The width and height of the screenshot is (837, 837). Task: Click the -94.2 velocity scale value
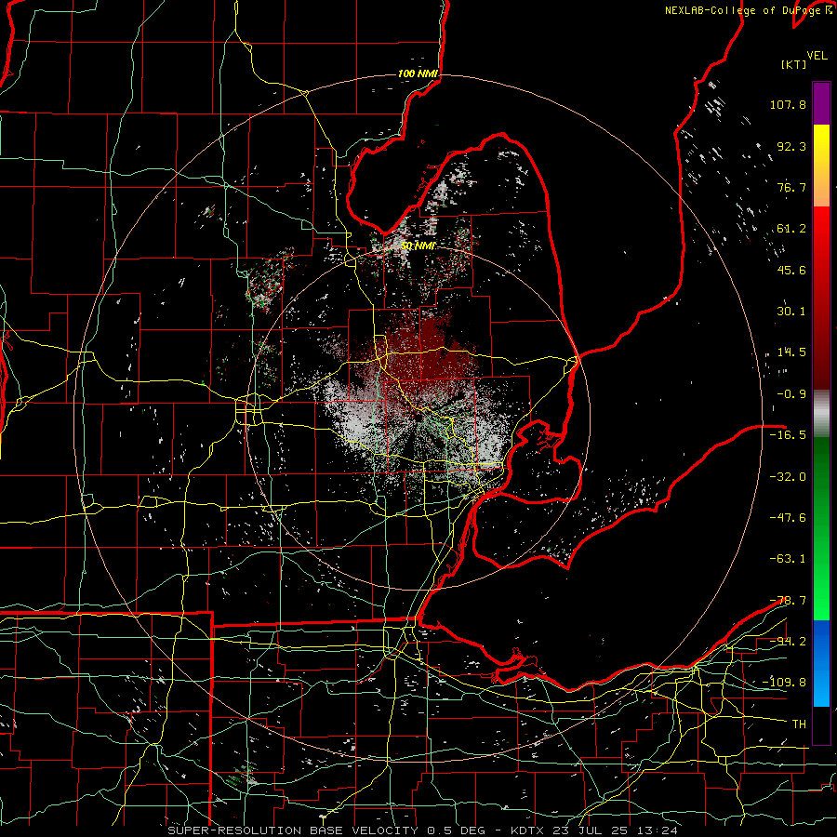pyautogui.click(x=788, y=641)
